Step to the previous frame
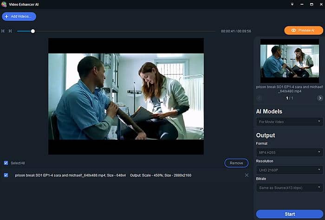Screen dimensions: 325x220 tap(3, 31)
